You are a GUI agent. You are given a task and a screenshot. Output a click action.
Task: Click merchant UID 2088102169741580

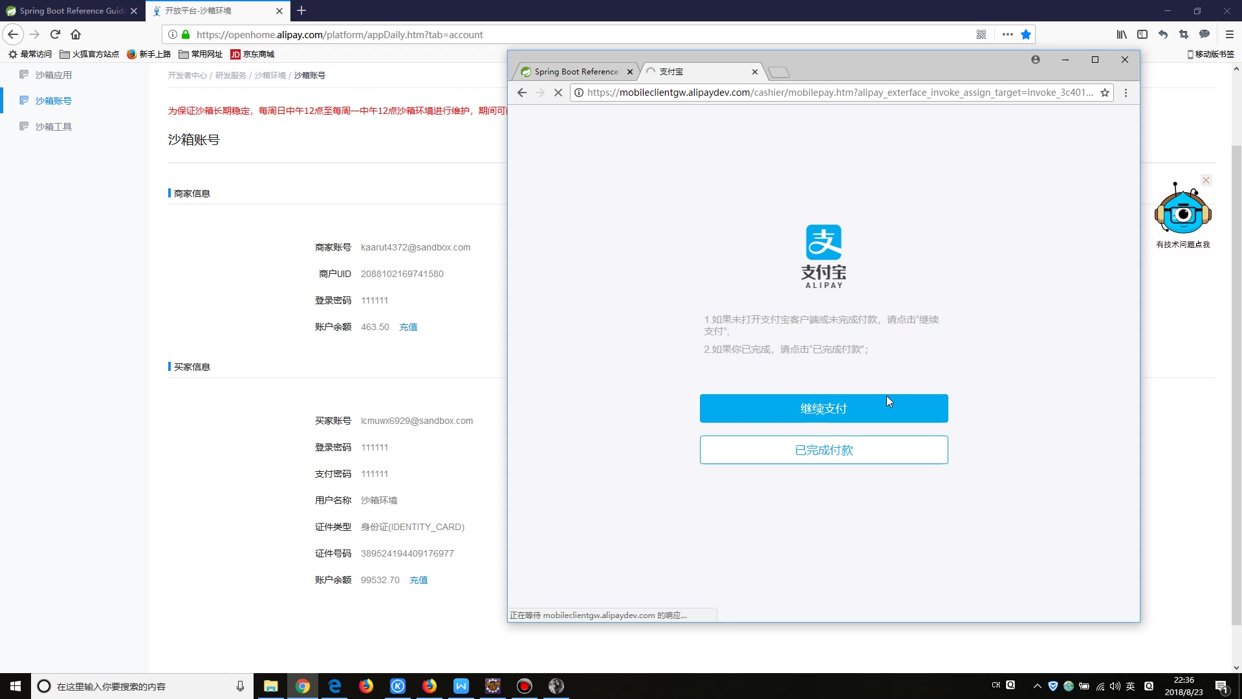pos(402,274)
